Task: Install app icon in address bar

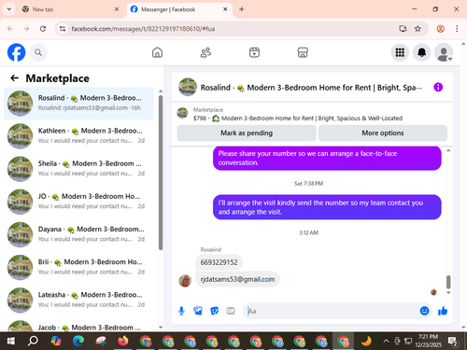Action: coord(403,29)
